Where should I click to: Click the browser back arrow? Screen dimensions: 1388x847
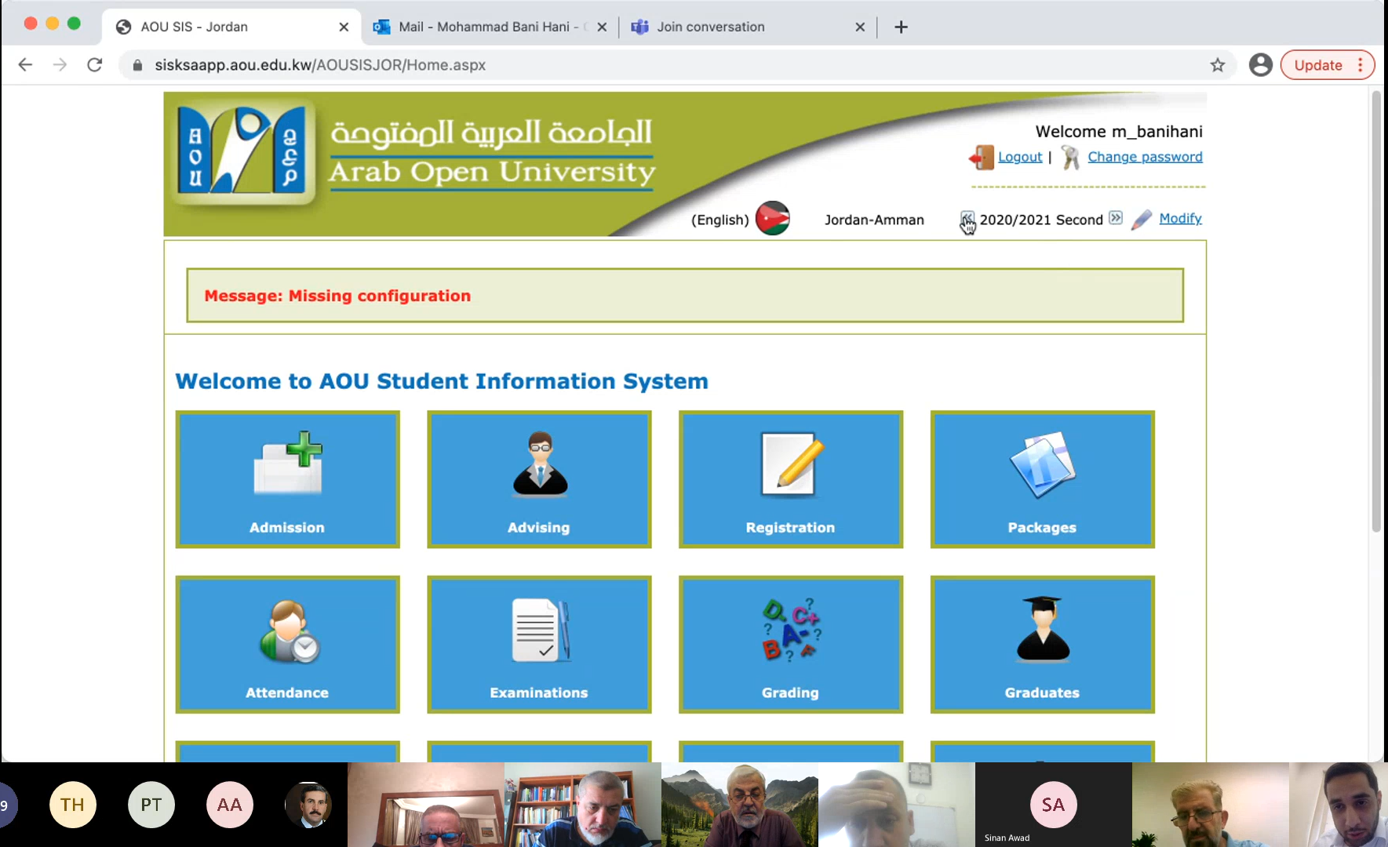pyautogui.click(x=25, y=65)
